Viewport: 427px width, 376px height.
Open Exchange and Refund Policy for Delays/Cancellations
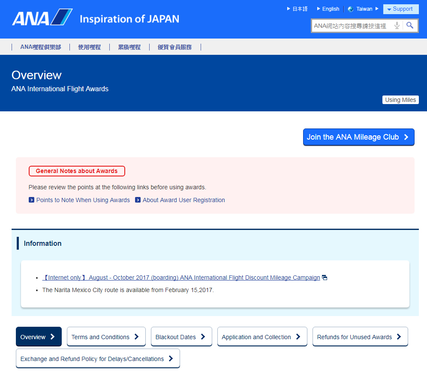coord(98,358)
